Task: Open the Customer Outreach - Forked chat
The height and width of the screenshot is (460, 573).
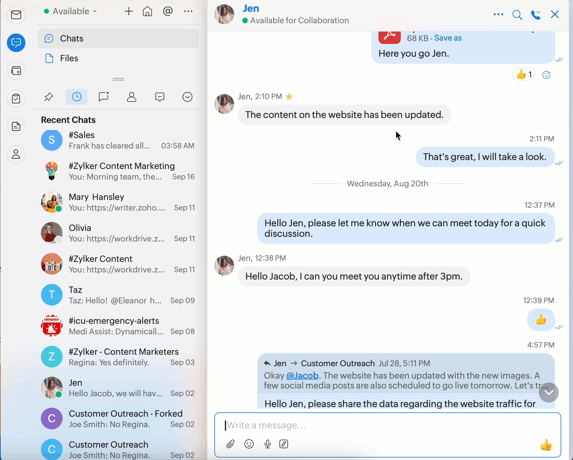Action: 118,419
